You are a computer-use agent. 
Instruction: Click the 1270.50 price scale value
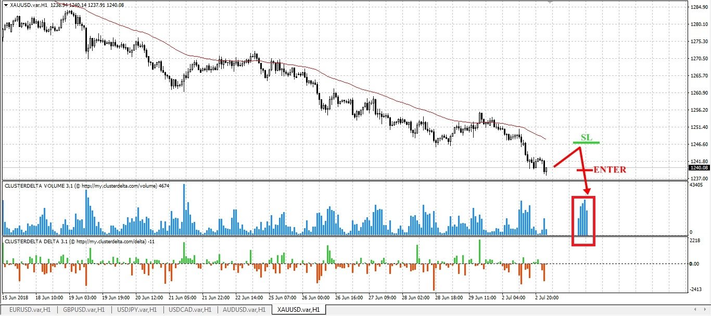pyautogui.click(x=698, y=59)
